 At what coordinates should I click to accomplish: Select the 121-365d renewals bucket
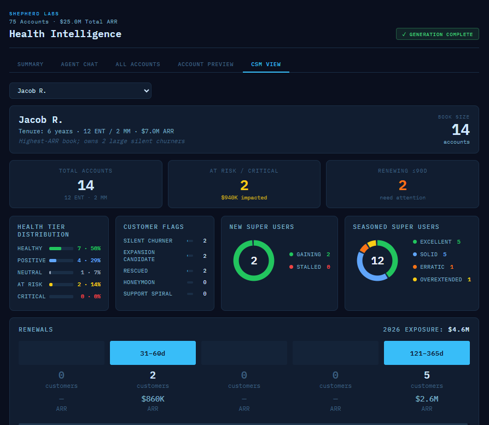tap(427, 353)
